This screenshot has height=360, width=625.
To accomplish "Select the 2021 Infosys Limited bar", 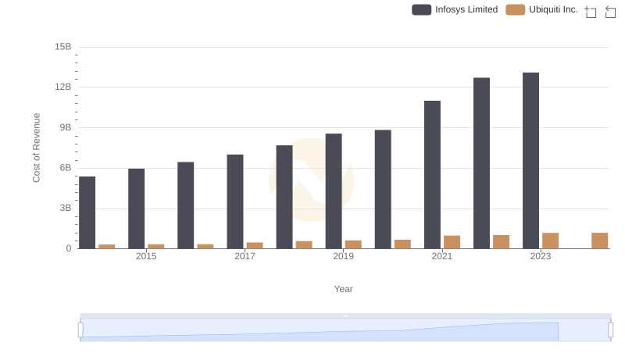I will click(432, 175).
